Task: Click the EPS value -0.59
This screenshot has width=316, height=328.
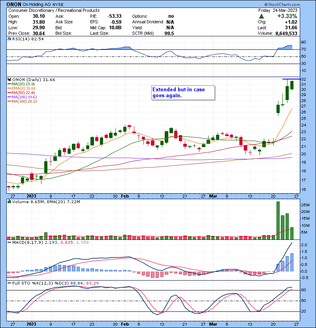Action: pos(116,22)
